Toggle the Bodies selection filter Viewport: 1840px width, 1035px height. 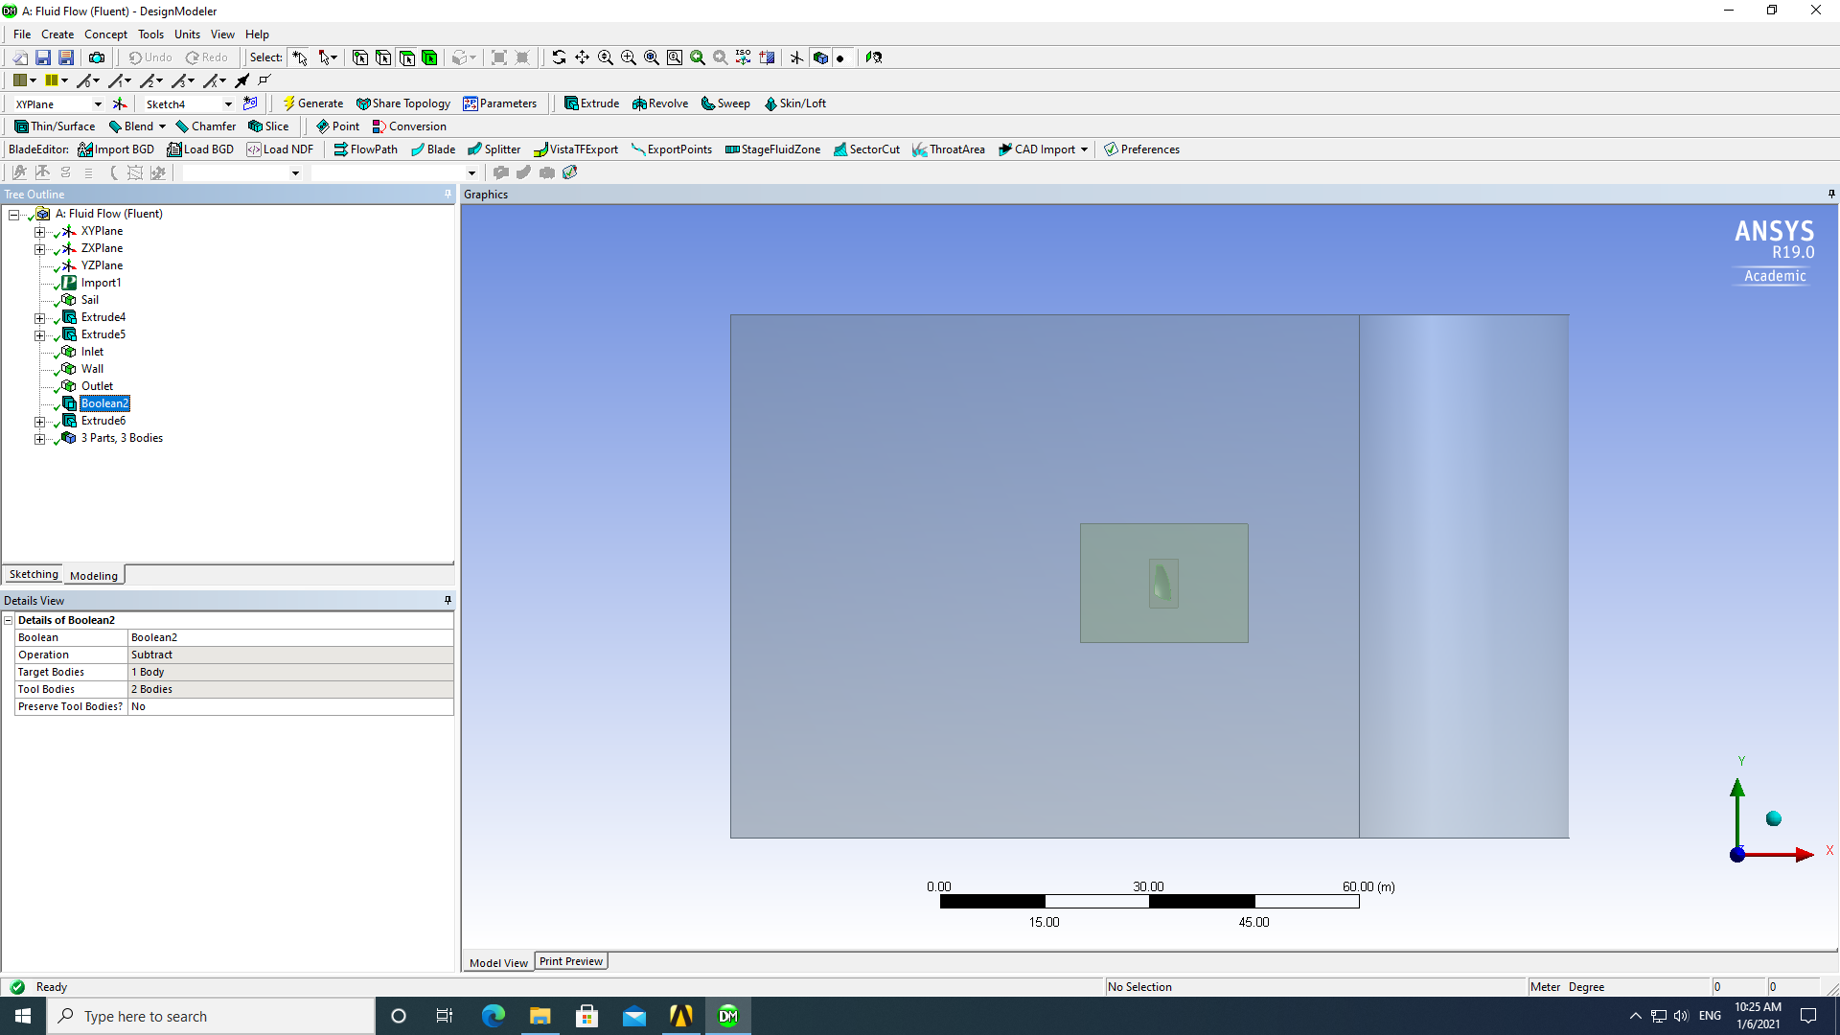[429, 57]
